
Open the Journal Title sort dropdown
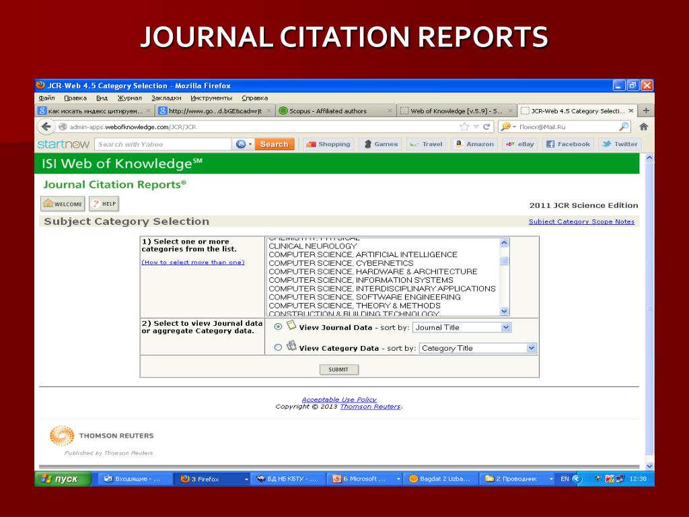pyautogui.click(x=462, y=327)
